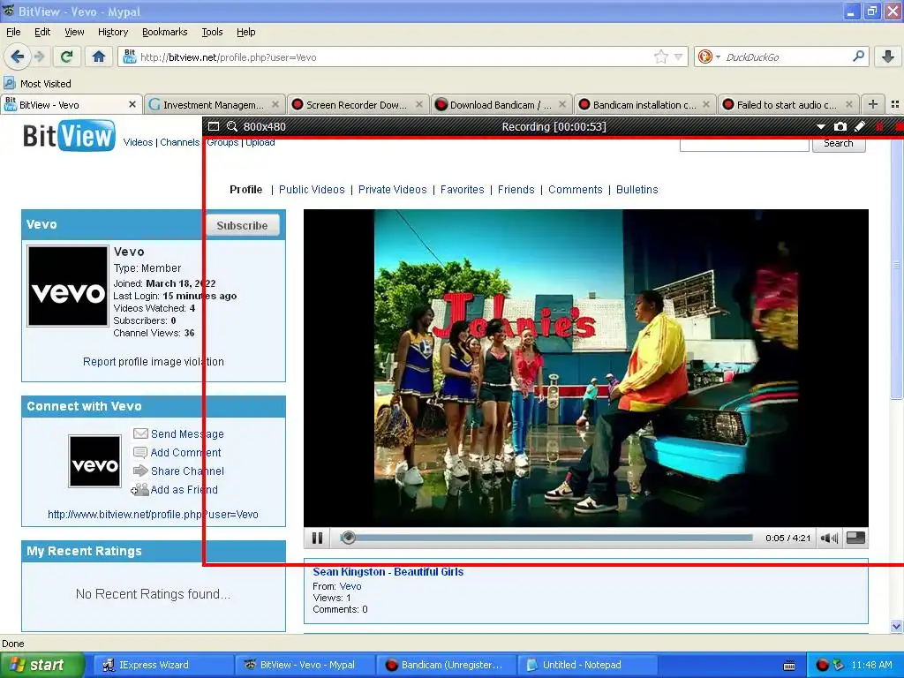Click the search magnifier icon in search bar
The width and height of the screenshot is (904, 678).
pyautogui.click(x=858, y=56)
